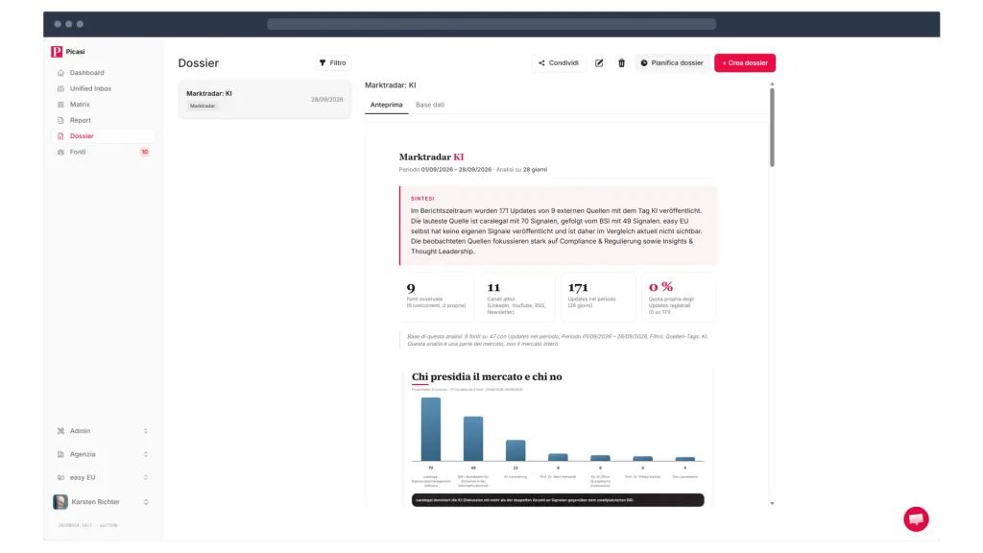Open the Filtro filter button

coord(332,62)
